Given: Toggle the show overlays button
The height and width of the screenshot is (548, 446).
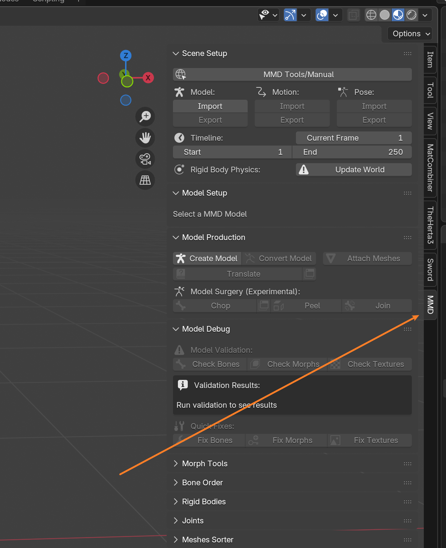Looking at the screenshot, I should point(322,15).
